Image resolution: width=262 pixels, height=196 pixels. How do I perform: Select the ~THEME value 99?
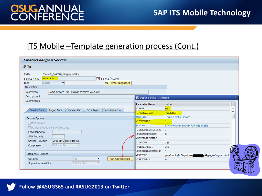point(198,108)
